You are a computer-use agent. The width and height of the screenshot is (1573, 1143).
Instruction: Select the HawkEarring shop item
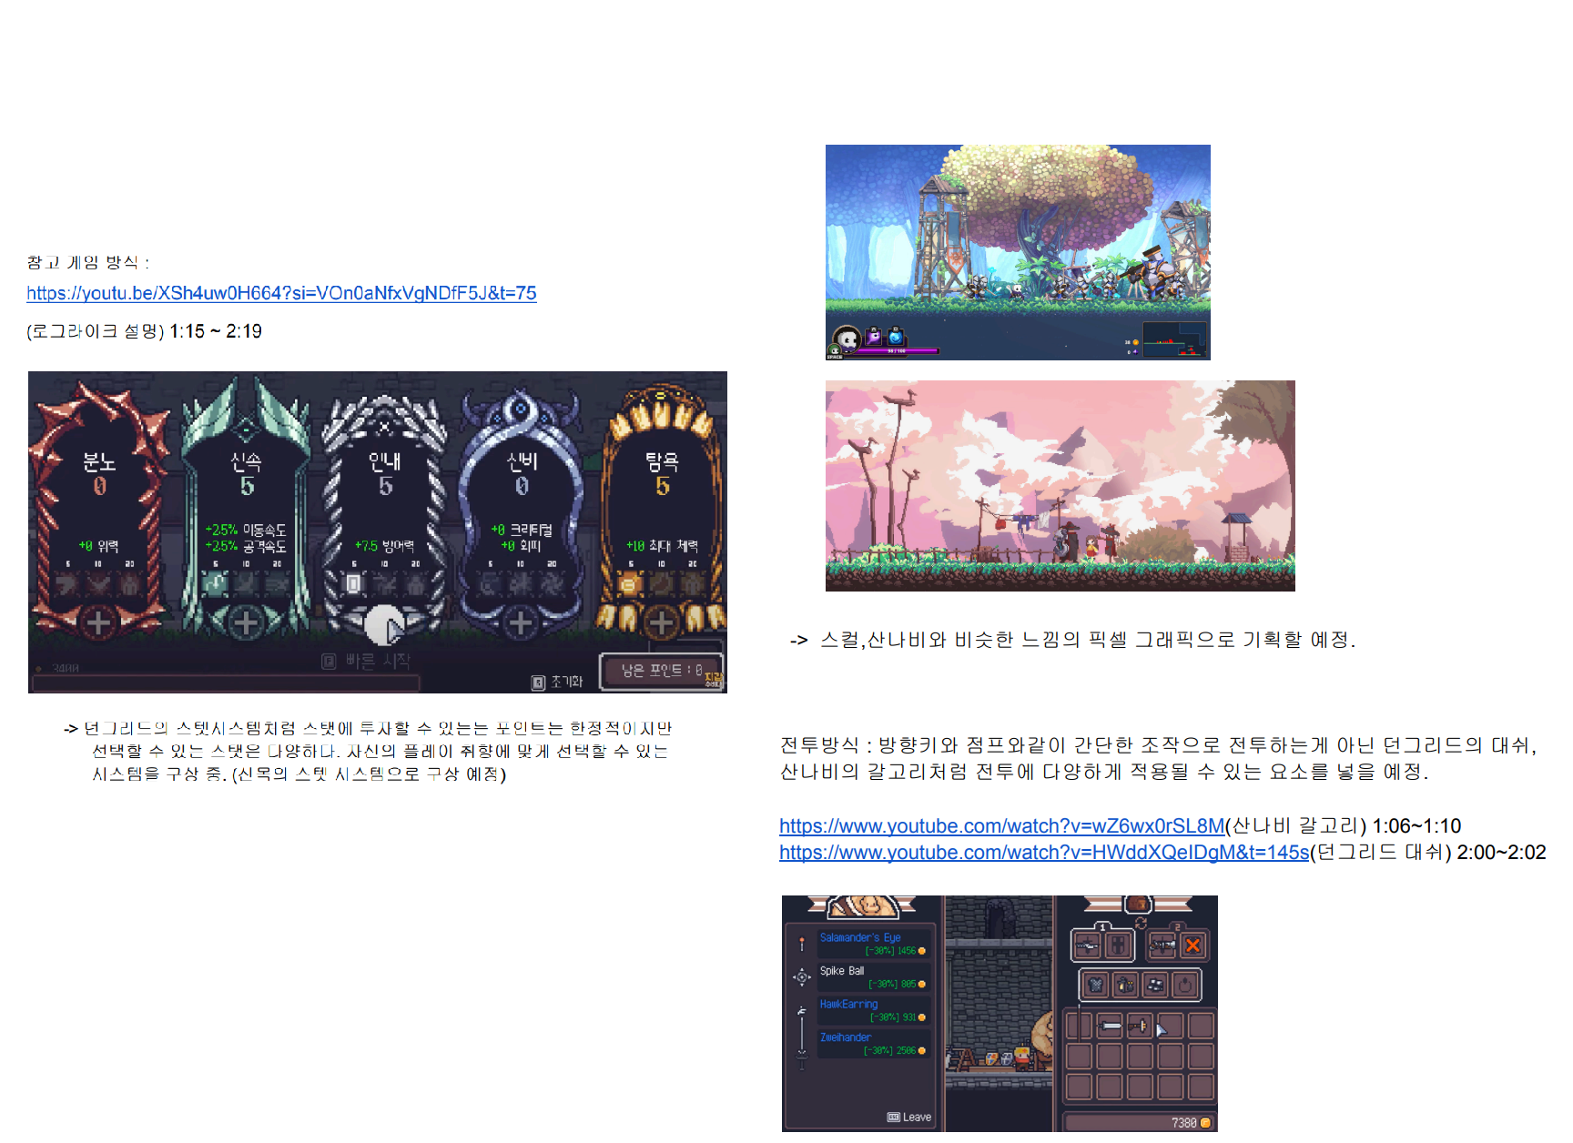[x=874, y=1010]
